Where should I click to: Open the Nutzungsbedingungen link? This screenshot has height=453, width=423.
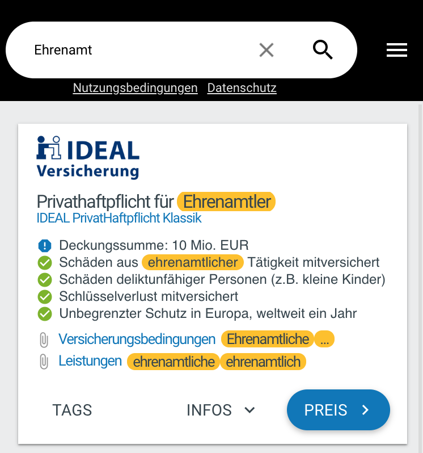click(135, 88)
